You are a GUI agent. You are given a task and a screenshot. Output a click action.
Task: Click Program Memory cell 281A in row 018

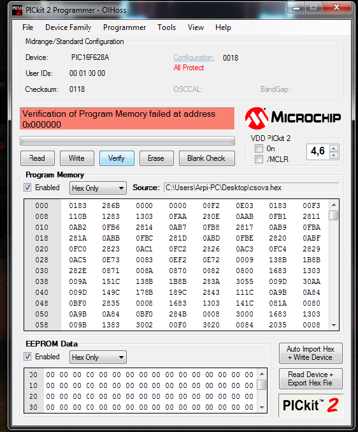(78, 238)
